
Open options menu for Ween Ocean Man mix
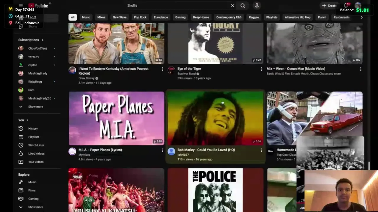coord(361,69)
